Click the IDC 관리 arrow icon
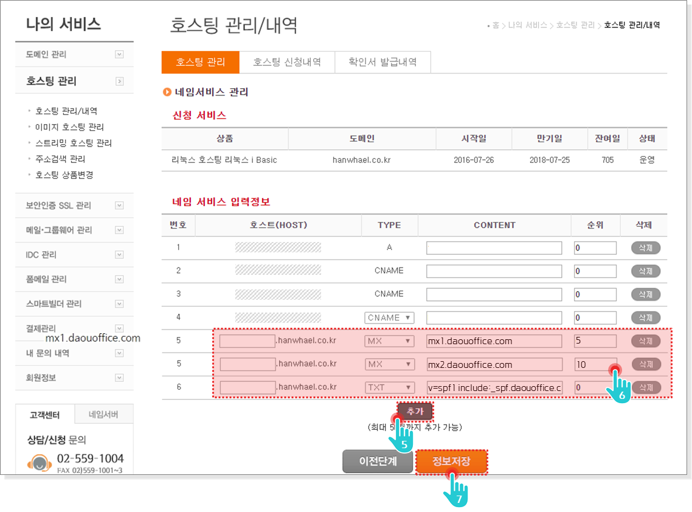Image resolution: width=692 pixels, height=512 pixels. point(119,255)
